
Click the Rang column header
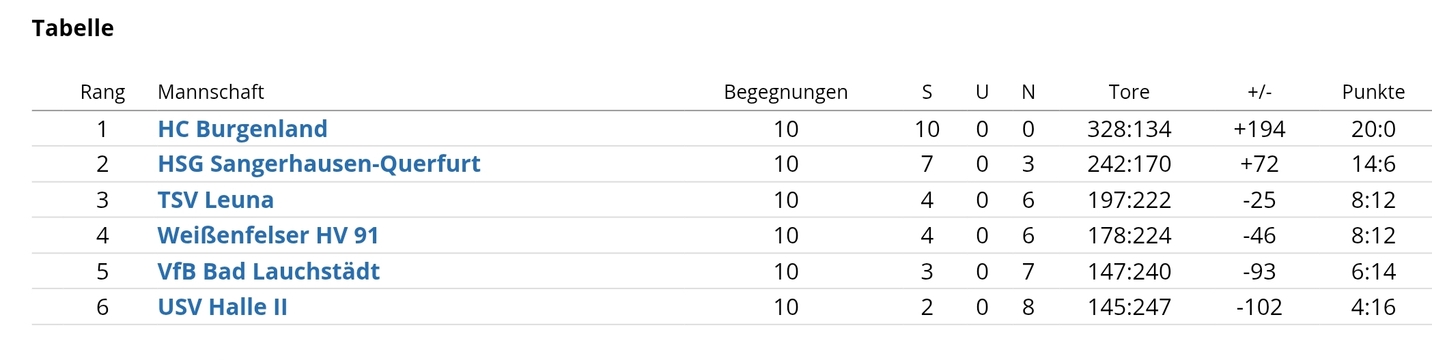pos(102,92)
